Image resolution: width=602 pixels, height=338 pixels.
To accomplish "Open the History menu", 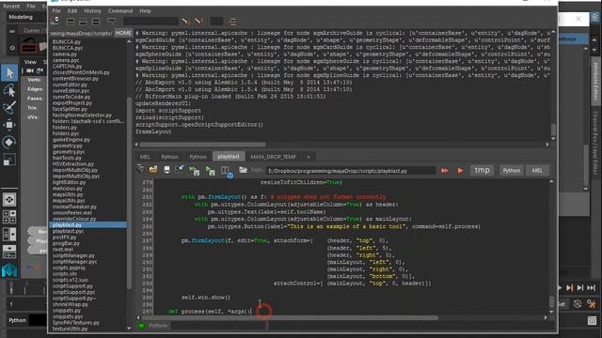I will click(x=92, y=10).
